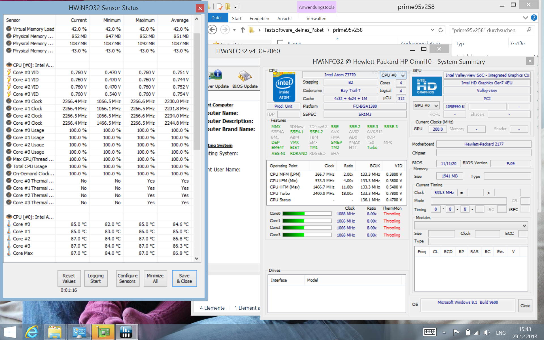The image size is (544, 340).
Task: Click the Close button in System Summary
Action: click(525, 305)
